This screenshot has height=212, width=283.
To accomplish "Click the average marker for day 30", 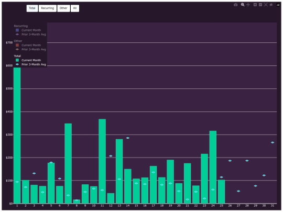I will [264, 175].
